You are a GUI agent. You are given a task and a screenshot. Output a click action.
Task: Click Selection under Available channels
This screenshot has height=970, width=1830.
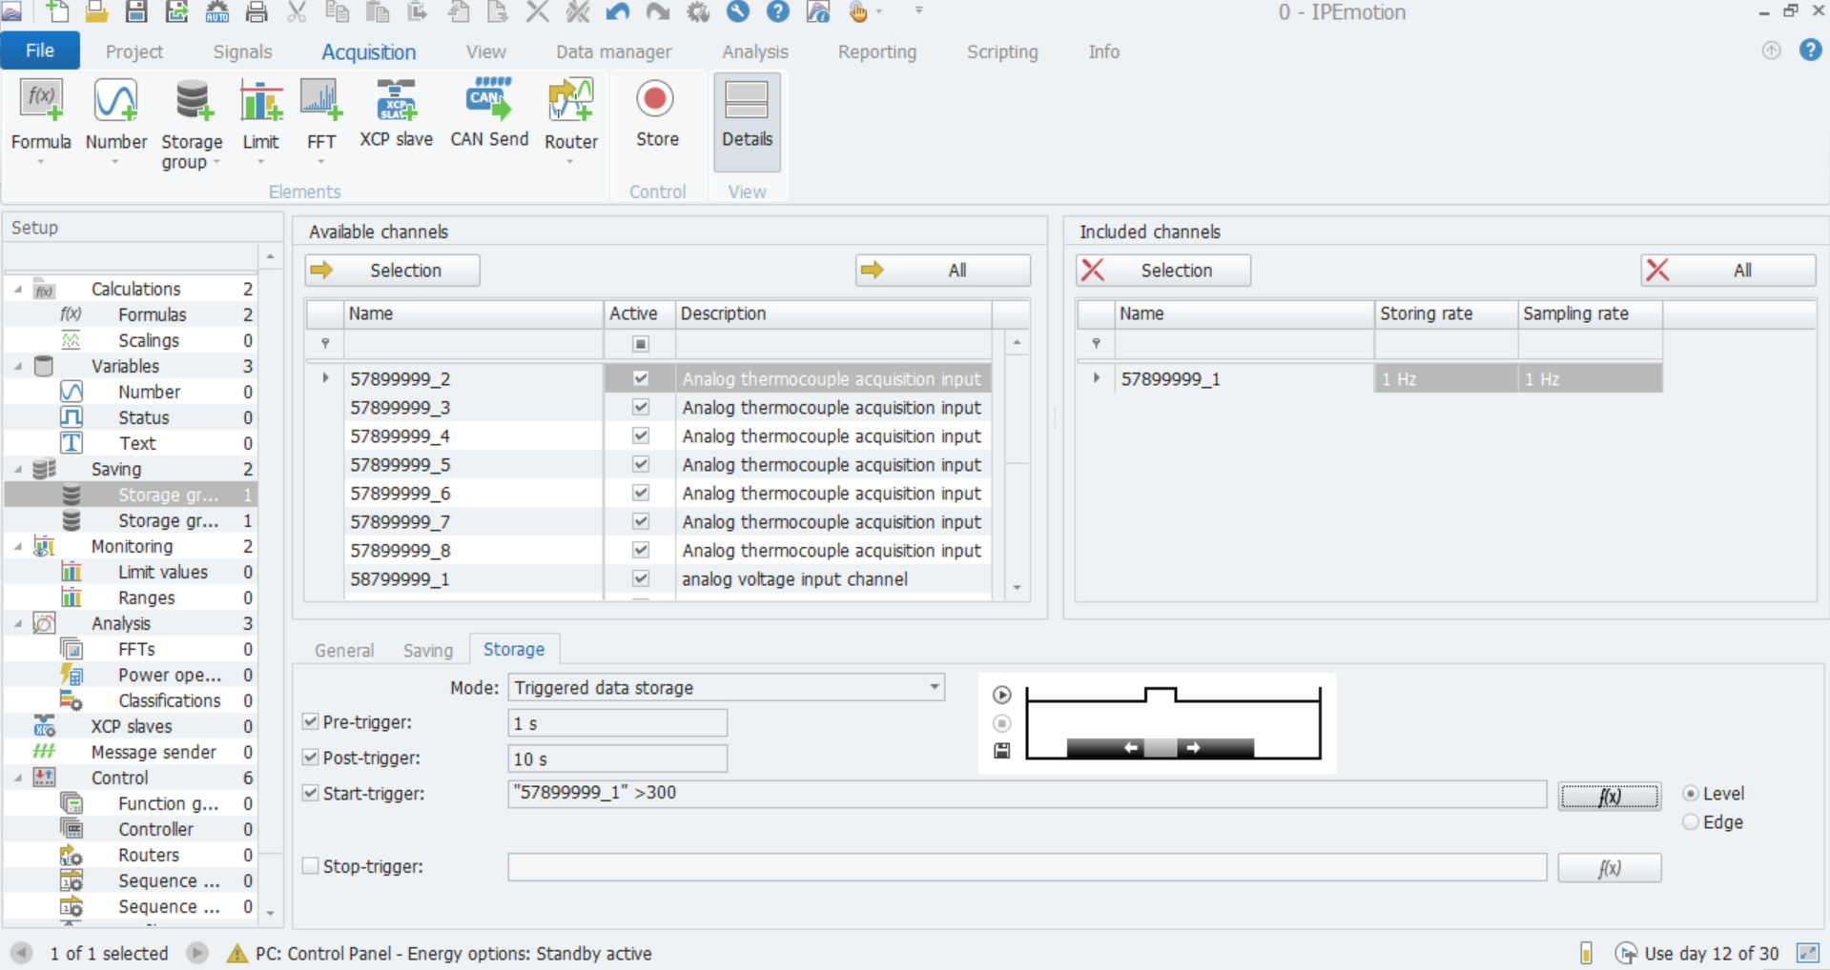click(392, 271)
